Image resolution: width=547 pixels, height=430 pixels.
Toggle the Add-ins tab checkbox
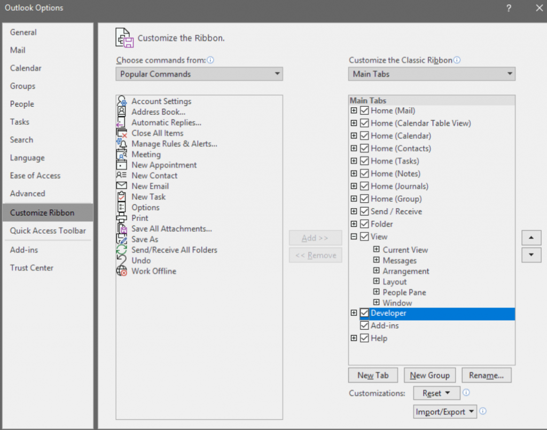tap(364, 325)
